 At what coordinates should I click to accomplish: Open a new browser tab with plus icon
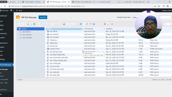148,2
